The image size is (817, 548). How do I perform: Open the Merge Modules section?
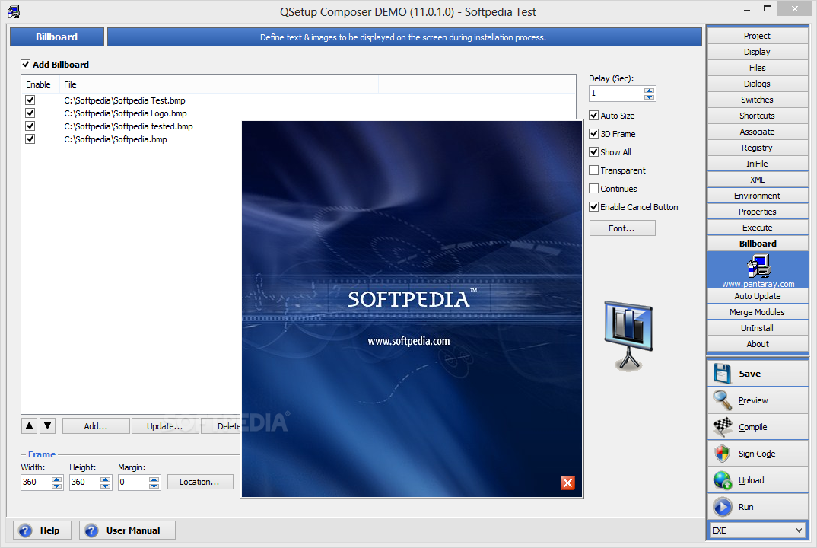758,312
